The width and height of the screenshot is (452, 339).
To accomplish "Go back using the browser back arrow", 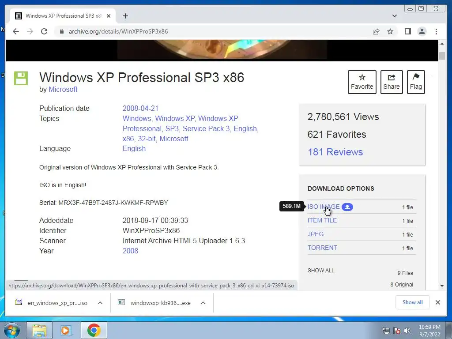I will (16, 31).
